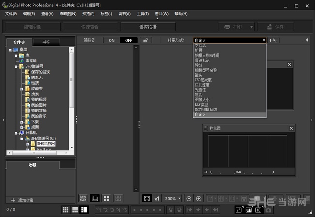Screen dimensions: 315x217
Task: Expand the 收藏夹 tree node
Action: click(22, 89)
